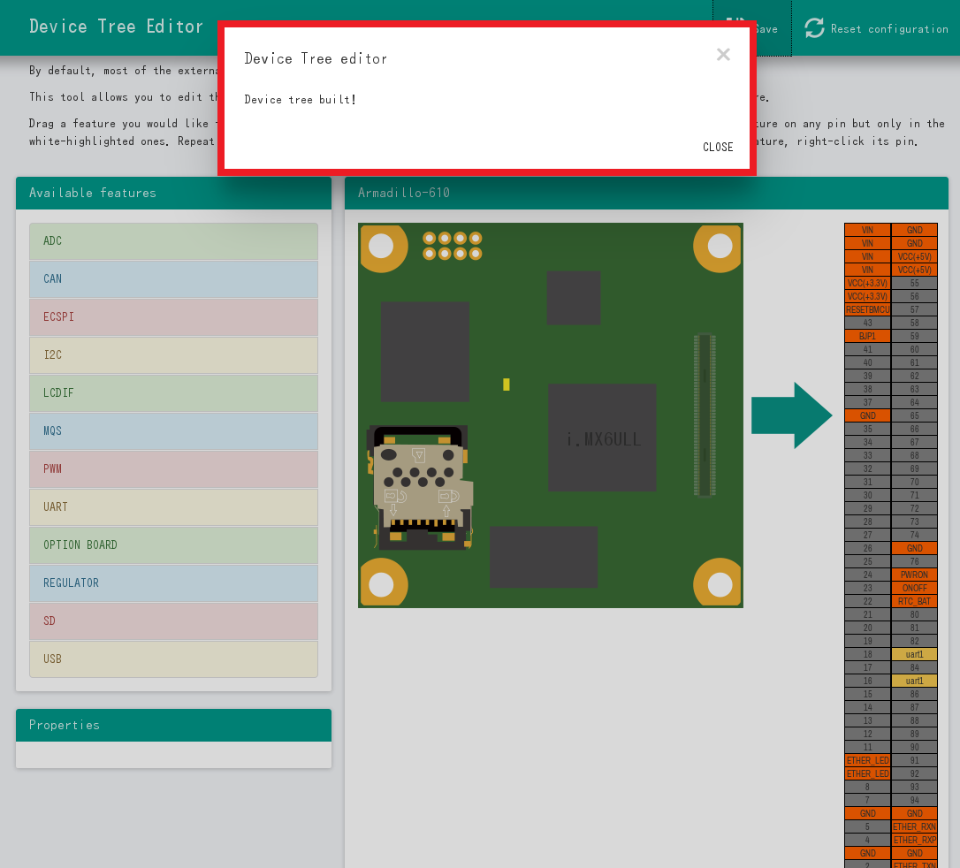Click pin 84
The image size is (960, 868).
[x=914, y=668]
